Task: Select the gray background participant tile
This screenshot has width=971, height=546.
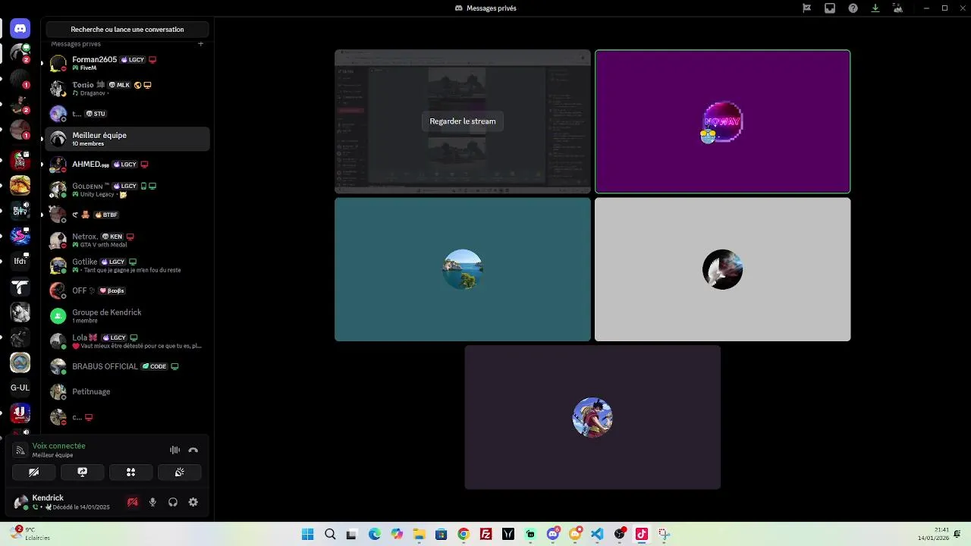Action: 722,269
